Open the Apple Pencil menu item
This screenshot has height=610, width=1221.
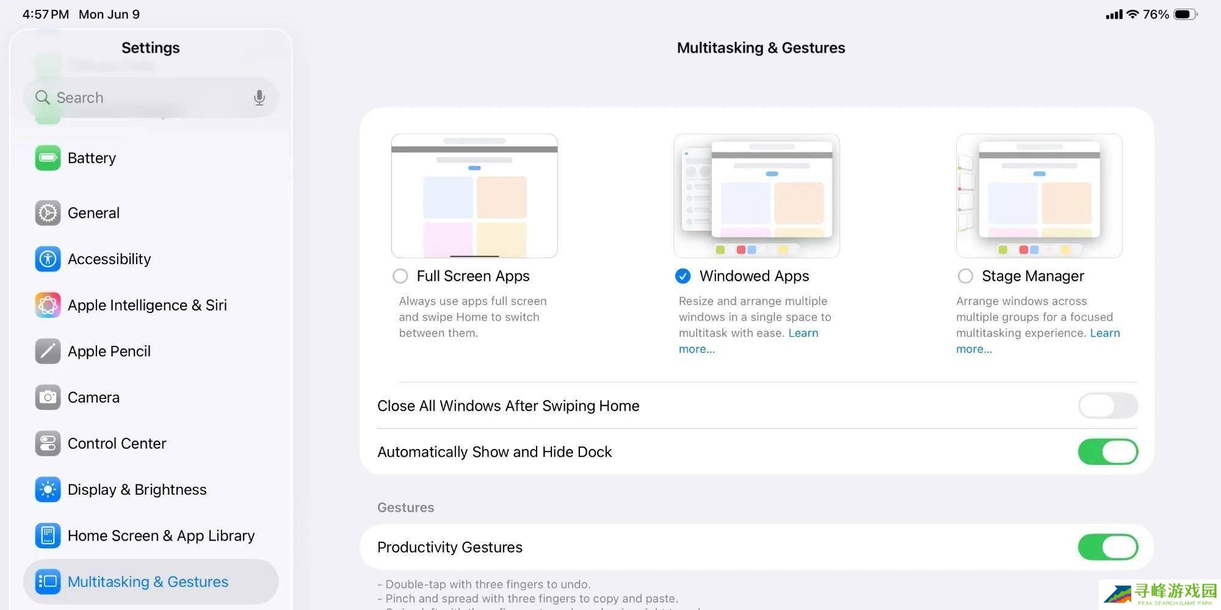click(150, 351)
